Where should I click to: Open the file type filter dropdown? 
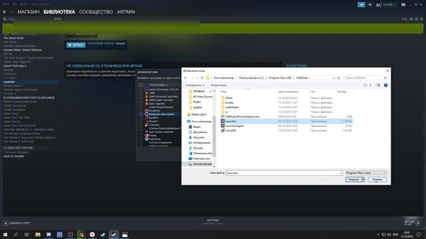point(366,173)
